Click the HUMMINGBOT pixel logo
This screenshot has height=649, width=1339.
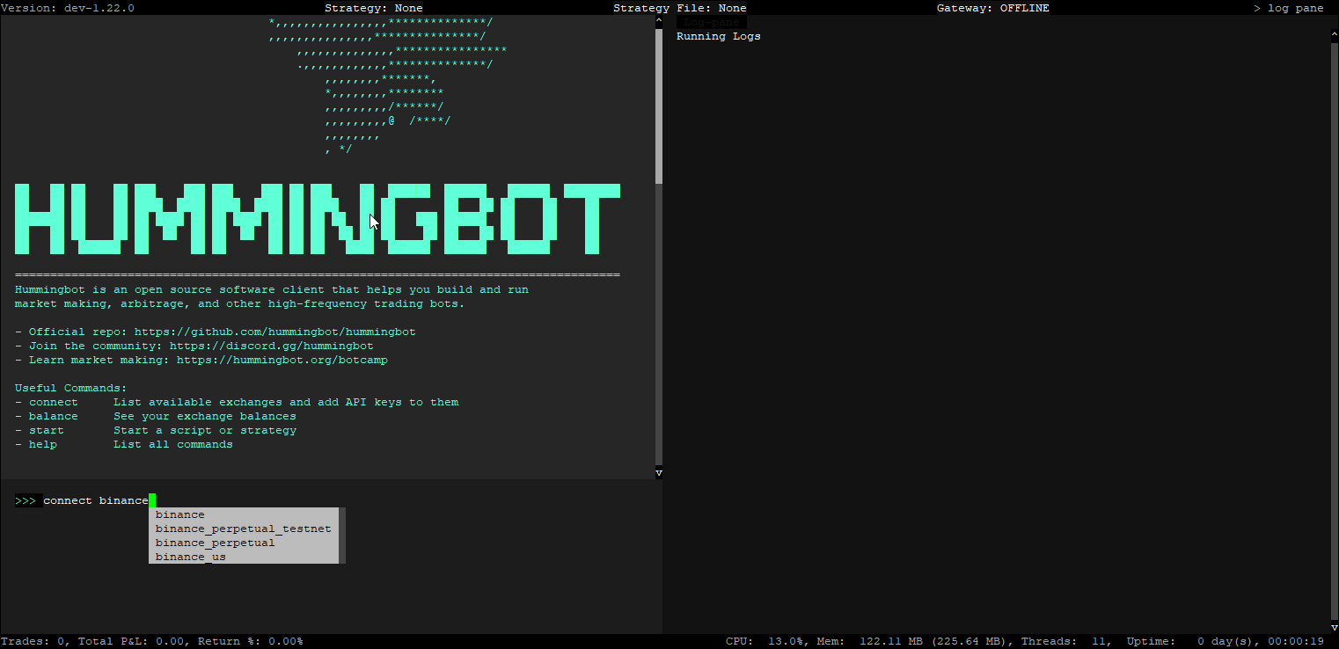[317, 219]
